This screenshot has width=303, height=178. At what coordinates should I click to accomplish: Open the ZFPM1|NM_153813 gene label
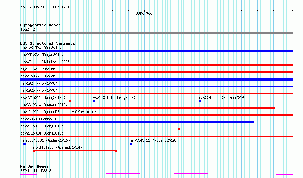pos(36,171)
